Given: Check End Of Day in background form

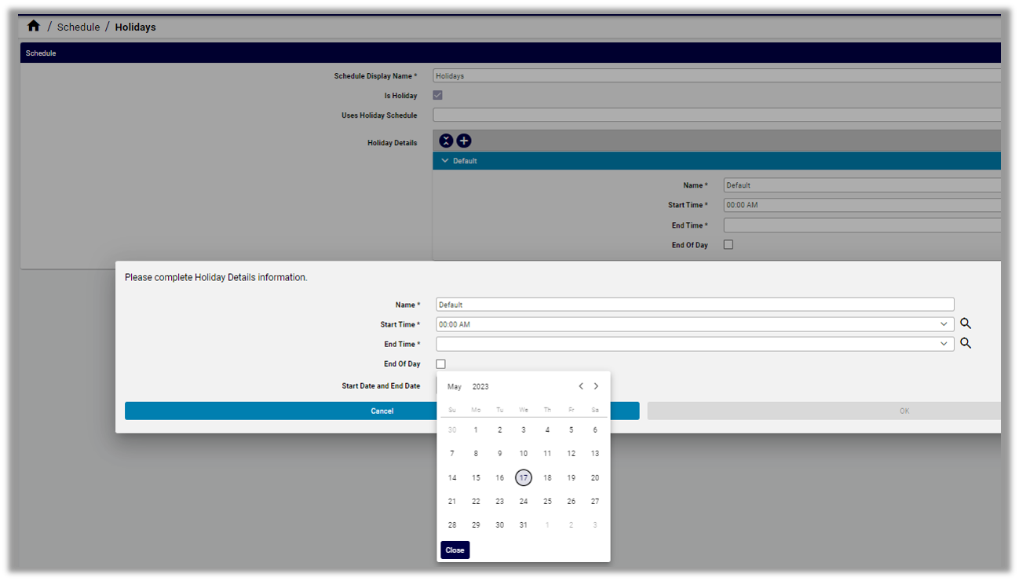Looking at the screenshot, I should coord(728,245).
